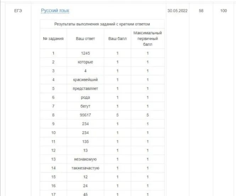Select the № задания column header
Screen dimensions: 236x196
(53, 38)
